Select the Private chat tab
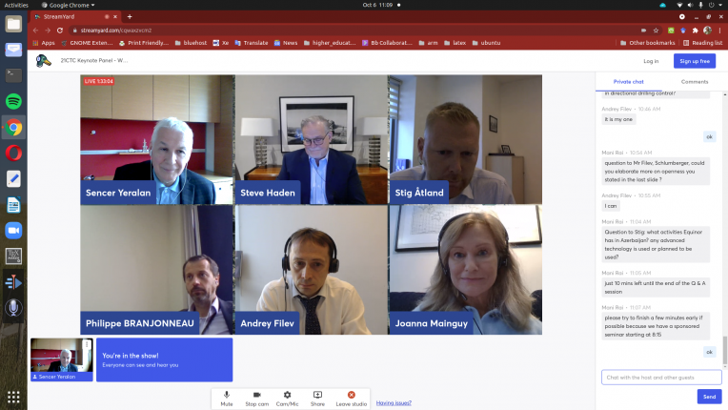 click(x=628, y=82)
